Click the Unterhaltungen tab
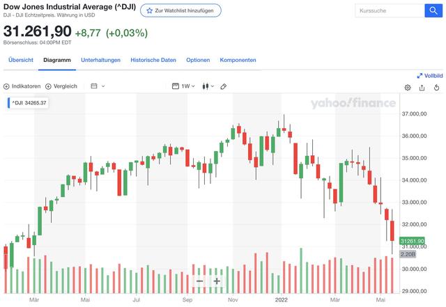The height and width of the screenshot is (307, 446). [x=100, y=60]
